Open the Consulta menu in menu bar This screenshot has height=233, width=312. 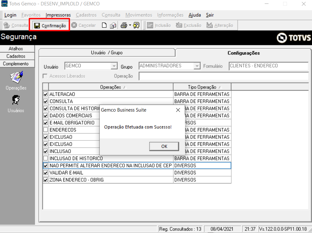pyautogui.click(x=111, y=15)
